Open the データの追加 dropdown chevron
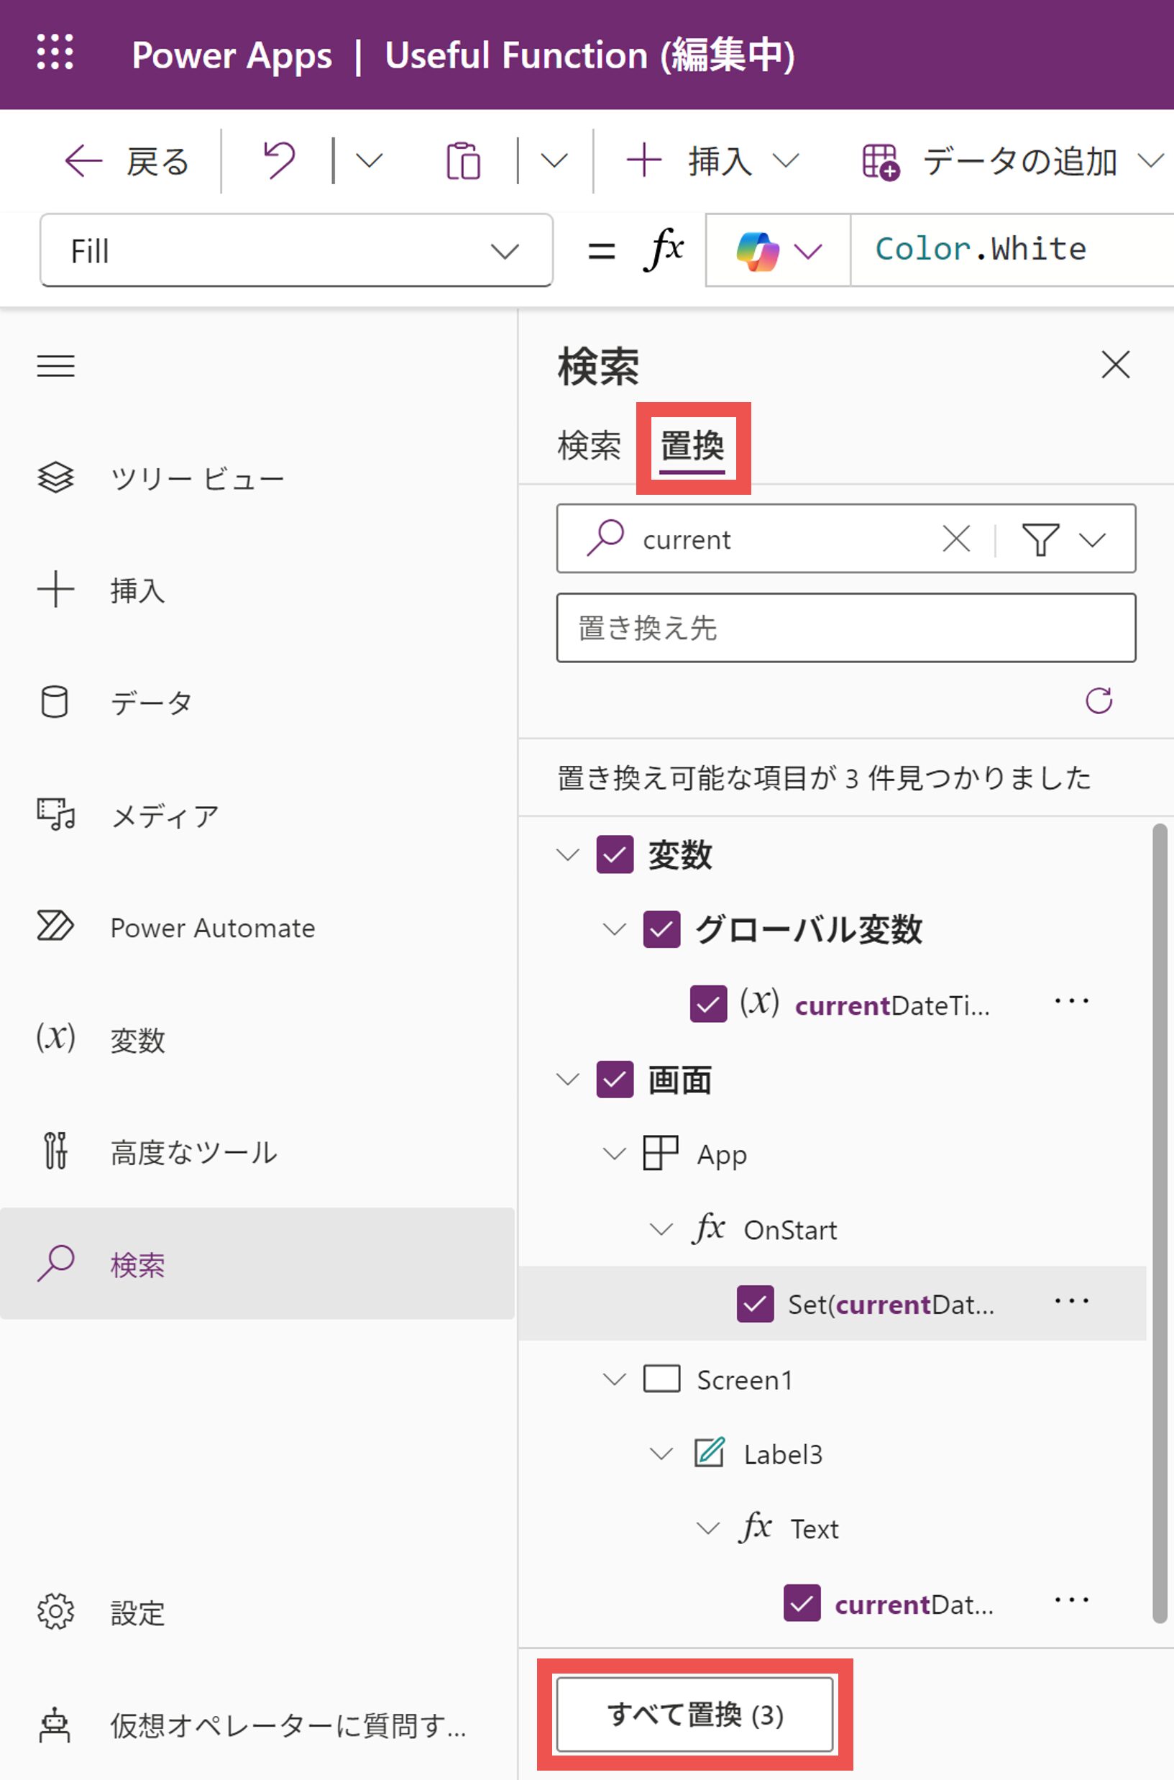Image resolution: width=1174 pixels, height=1780 pixels. pyautogui.click(x=1151, y=161)
